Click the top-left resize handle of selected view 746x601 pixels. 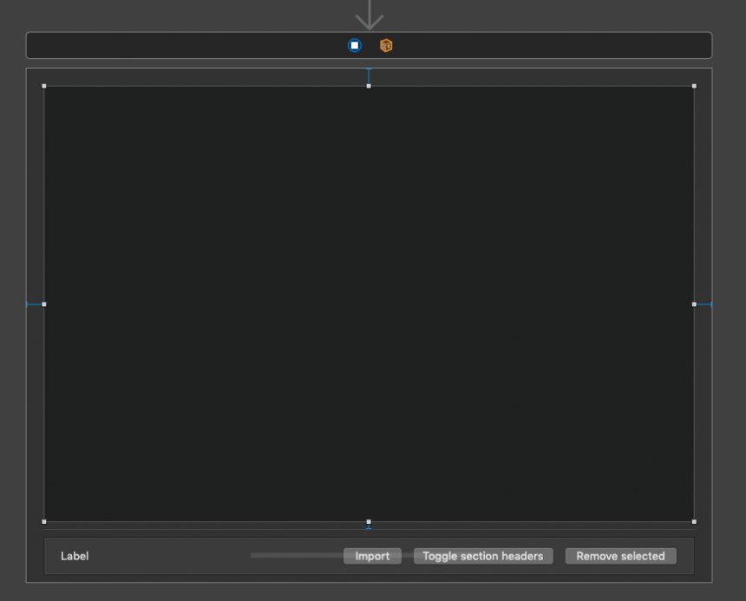click(x=44, y=86)
